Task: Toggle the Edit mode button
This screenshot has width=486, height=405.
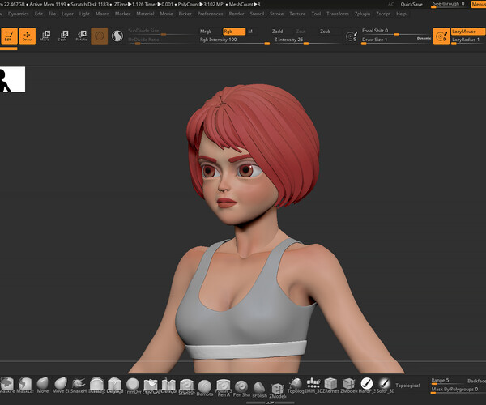Action: tap(9, 36)
